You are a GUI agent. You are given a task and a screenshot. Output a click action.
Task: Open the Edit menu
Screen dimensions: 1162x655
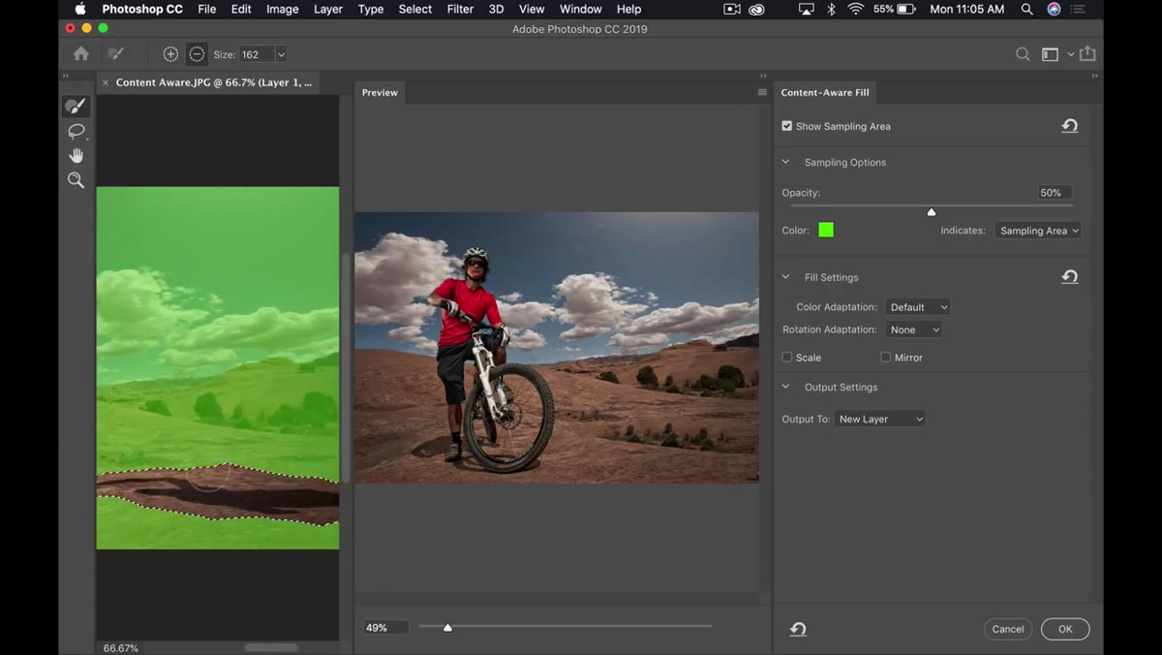pos(241,9)
